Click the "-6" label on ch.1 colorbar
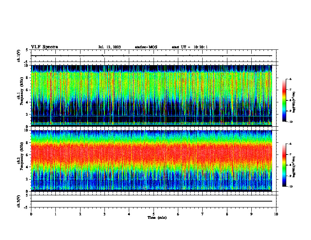Screen dimensions: 311x240 pos(290,79)
